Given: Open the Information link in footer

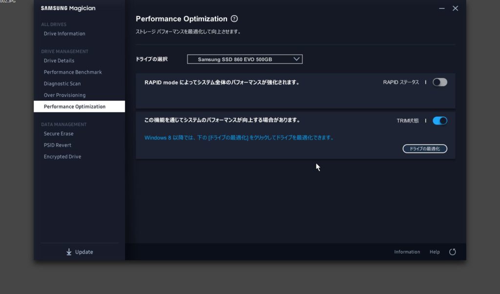Looking at the screenshot, I should (407, 252).
